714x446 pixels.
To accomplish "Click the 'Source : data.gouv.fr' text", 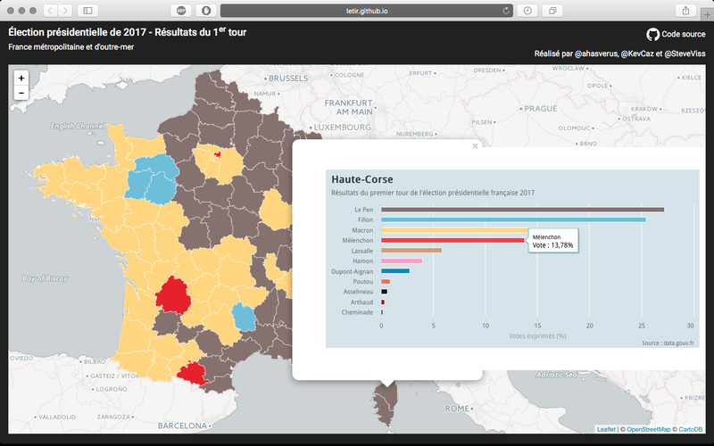I will [668, 343].
